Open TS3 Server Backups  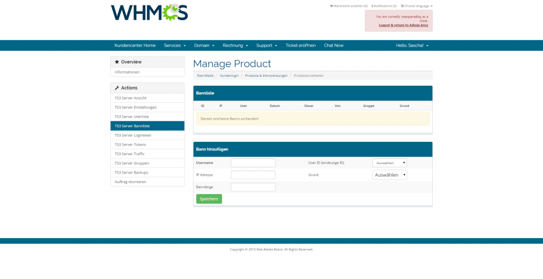click(132, 172)
